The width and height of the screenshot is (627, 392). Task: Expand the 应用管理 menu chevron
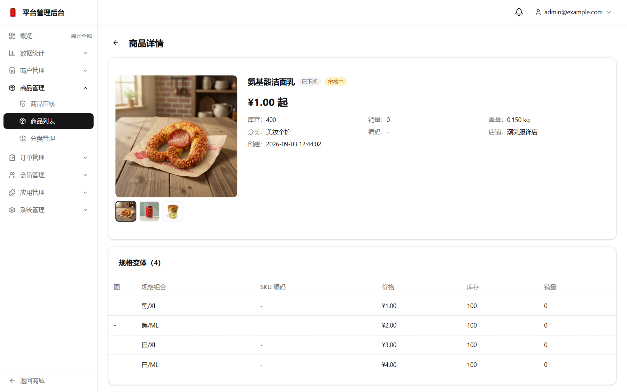click(x=85, y=192)
